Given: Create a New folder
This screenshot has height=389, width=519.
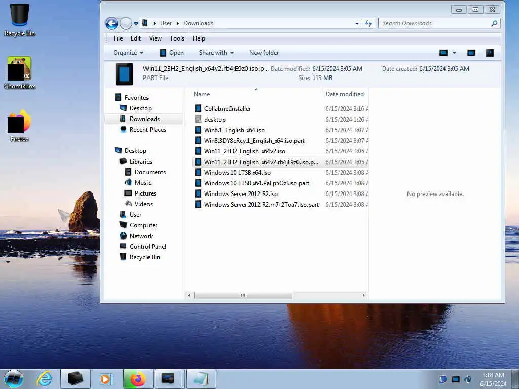Looking at the screenshot, I should click(264, 53).
